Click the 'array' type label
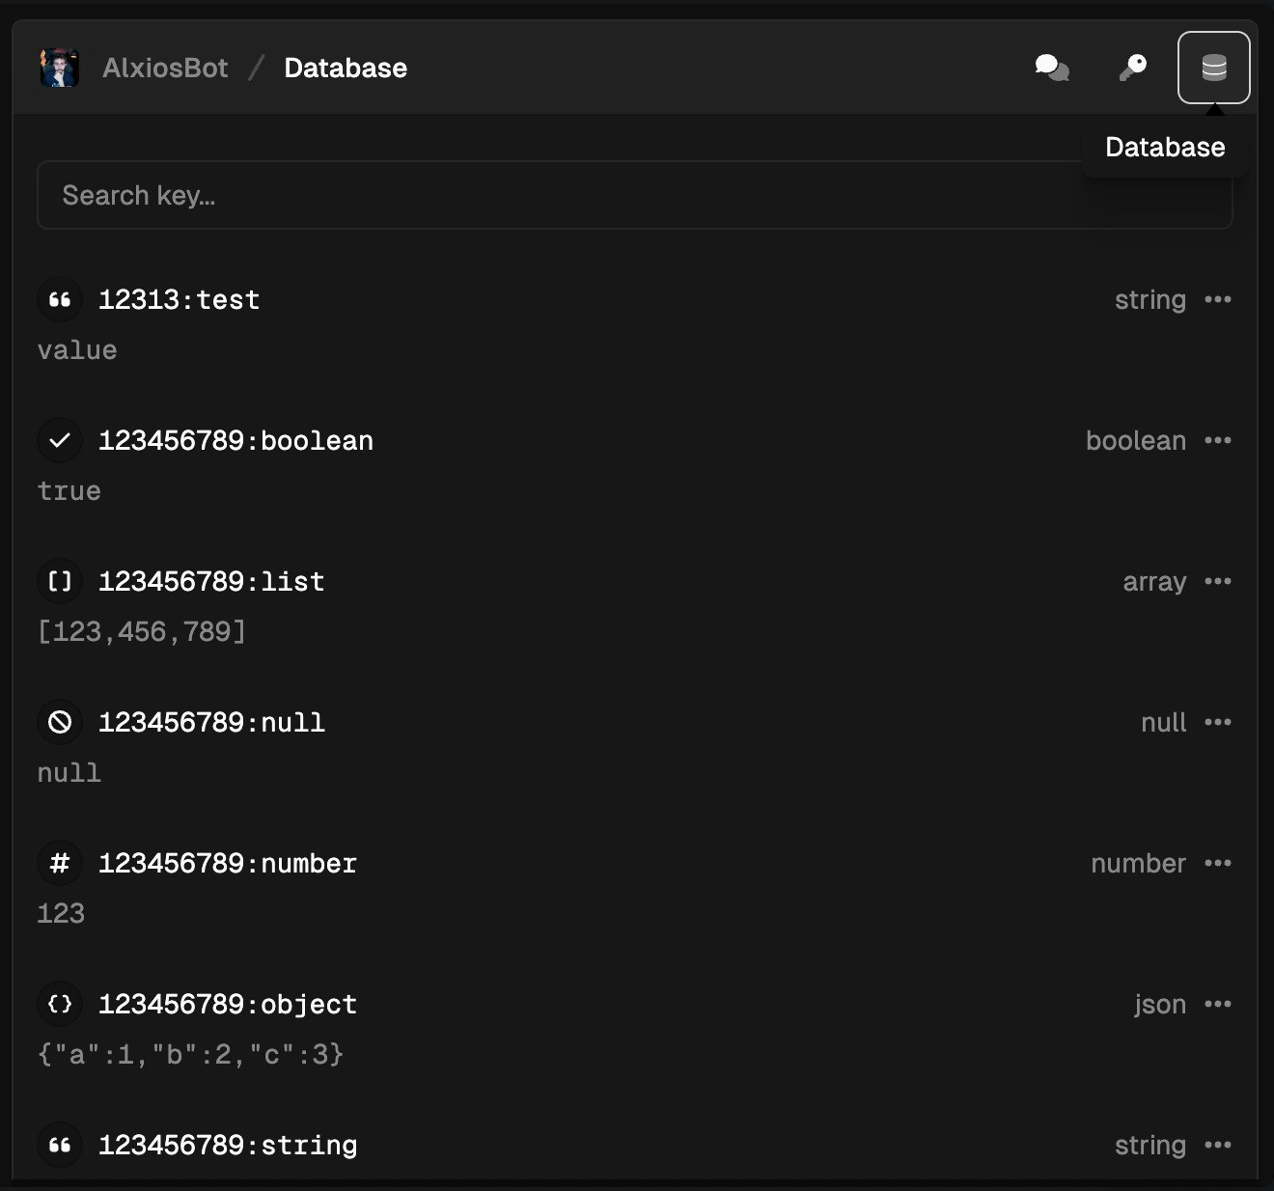The width and height of the screenshot is (1274, 1191). point(1154,581)
